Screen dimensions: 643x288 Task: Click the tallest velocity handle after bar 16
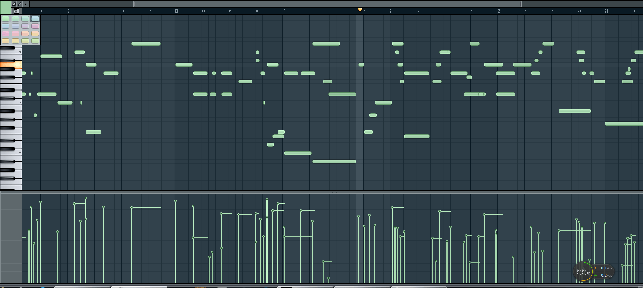tap(267, 199)
